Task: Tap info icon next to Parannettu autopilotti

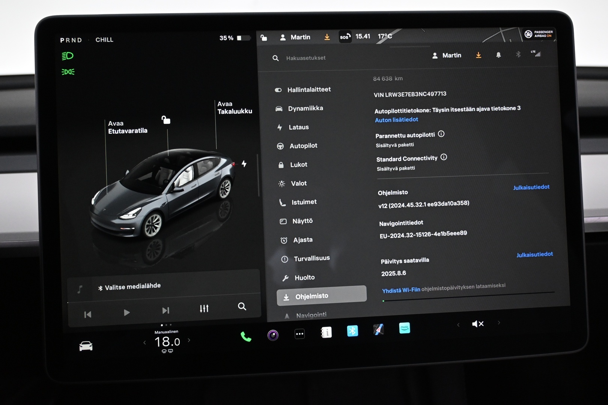Action: point(441,134)
